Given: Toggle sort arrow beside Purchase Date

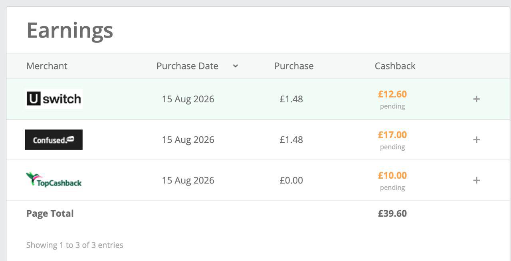Looking at the screenshot, I should click(236, 66).
